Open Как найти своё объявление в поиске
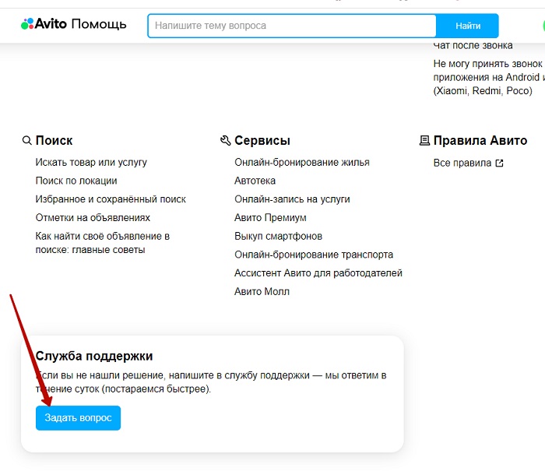This screenshot has height=471, width=545. (x=103, y=243)
